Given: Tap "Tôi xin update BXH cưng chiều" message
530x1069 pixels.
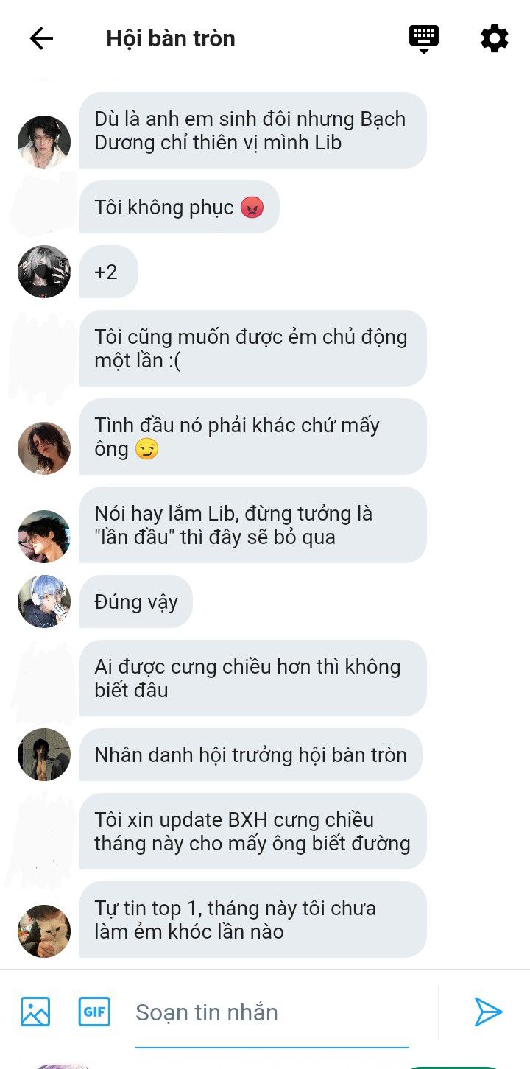Looking at the screenshot, I should point(253,831).
